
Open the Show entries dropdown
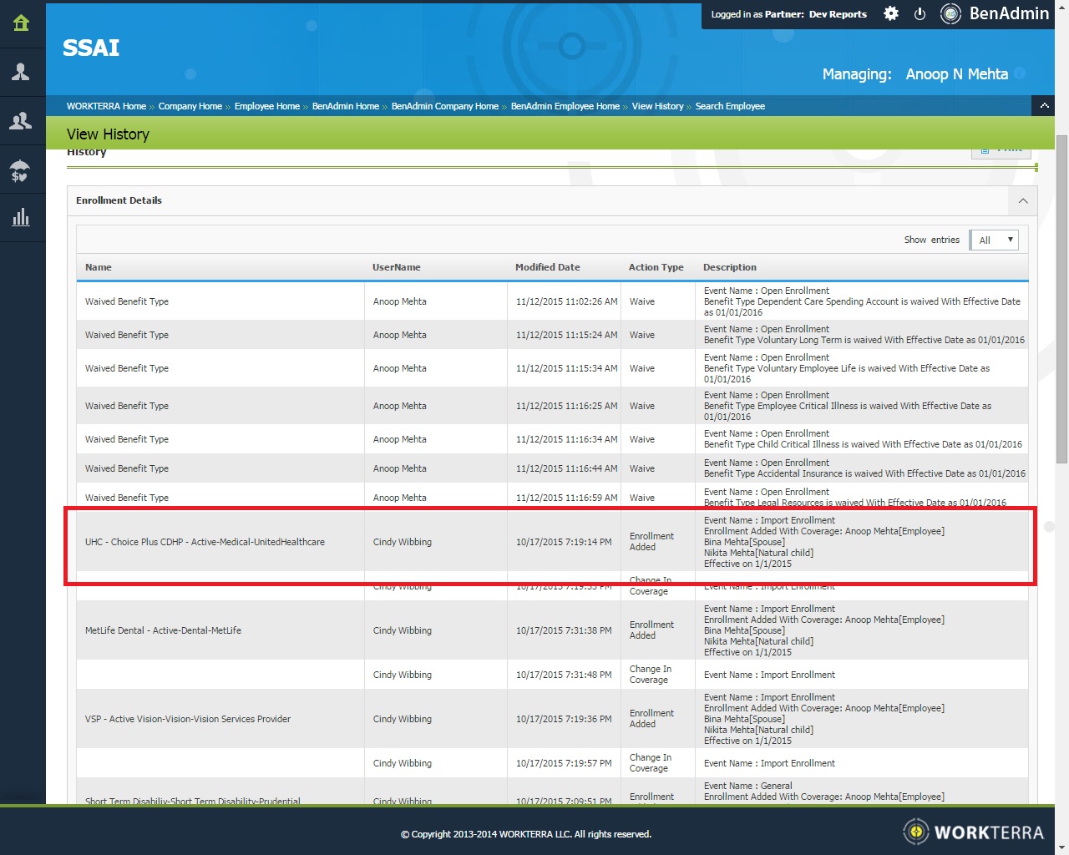tap(994, 240)
